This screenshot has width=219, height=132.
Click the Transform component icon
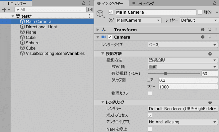pos(104,30)
